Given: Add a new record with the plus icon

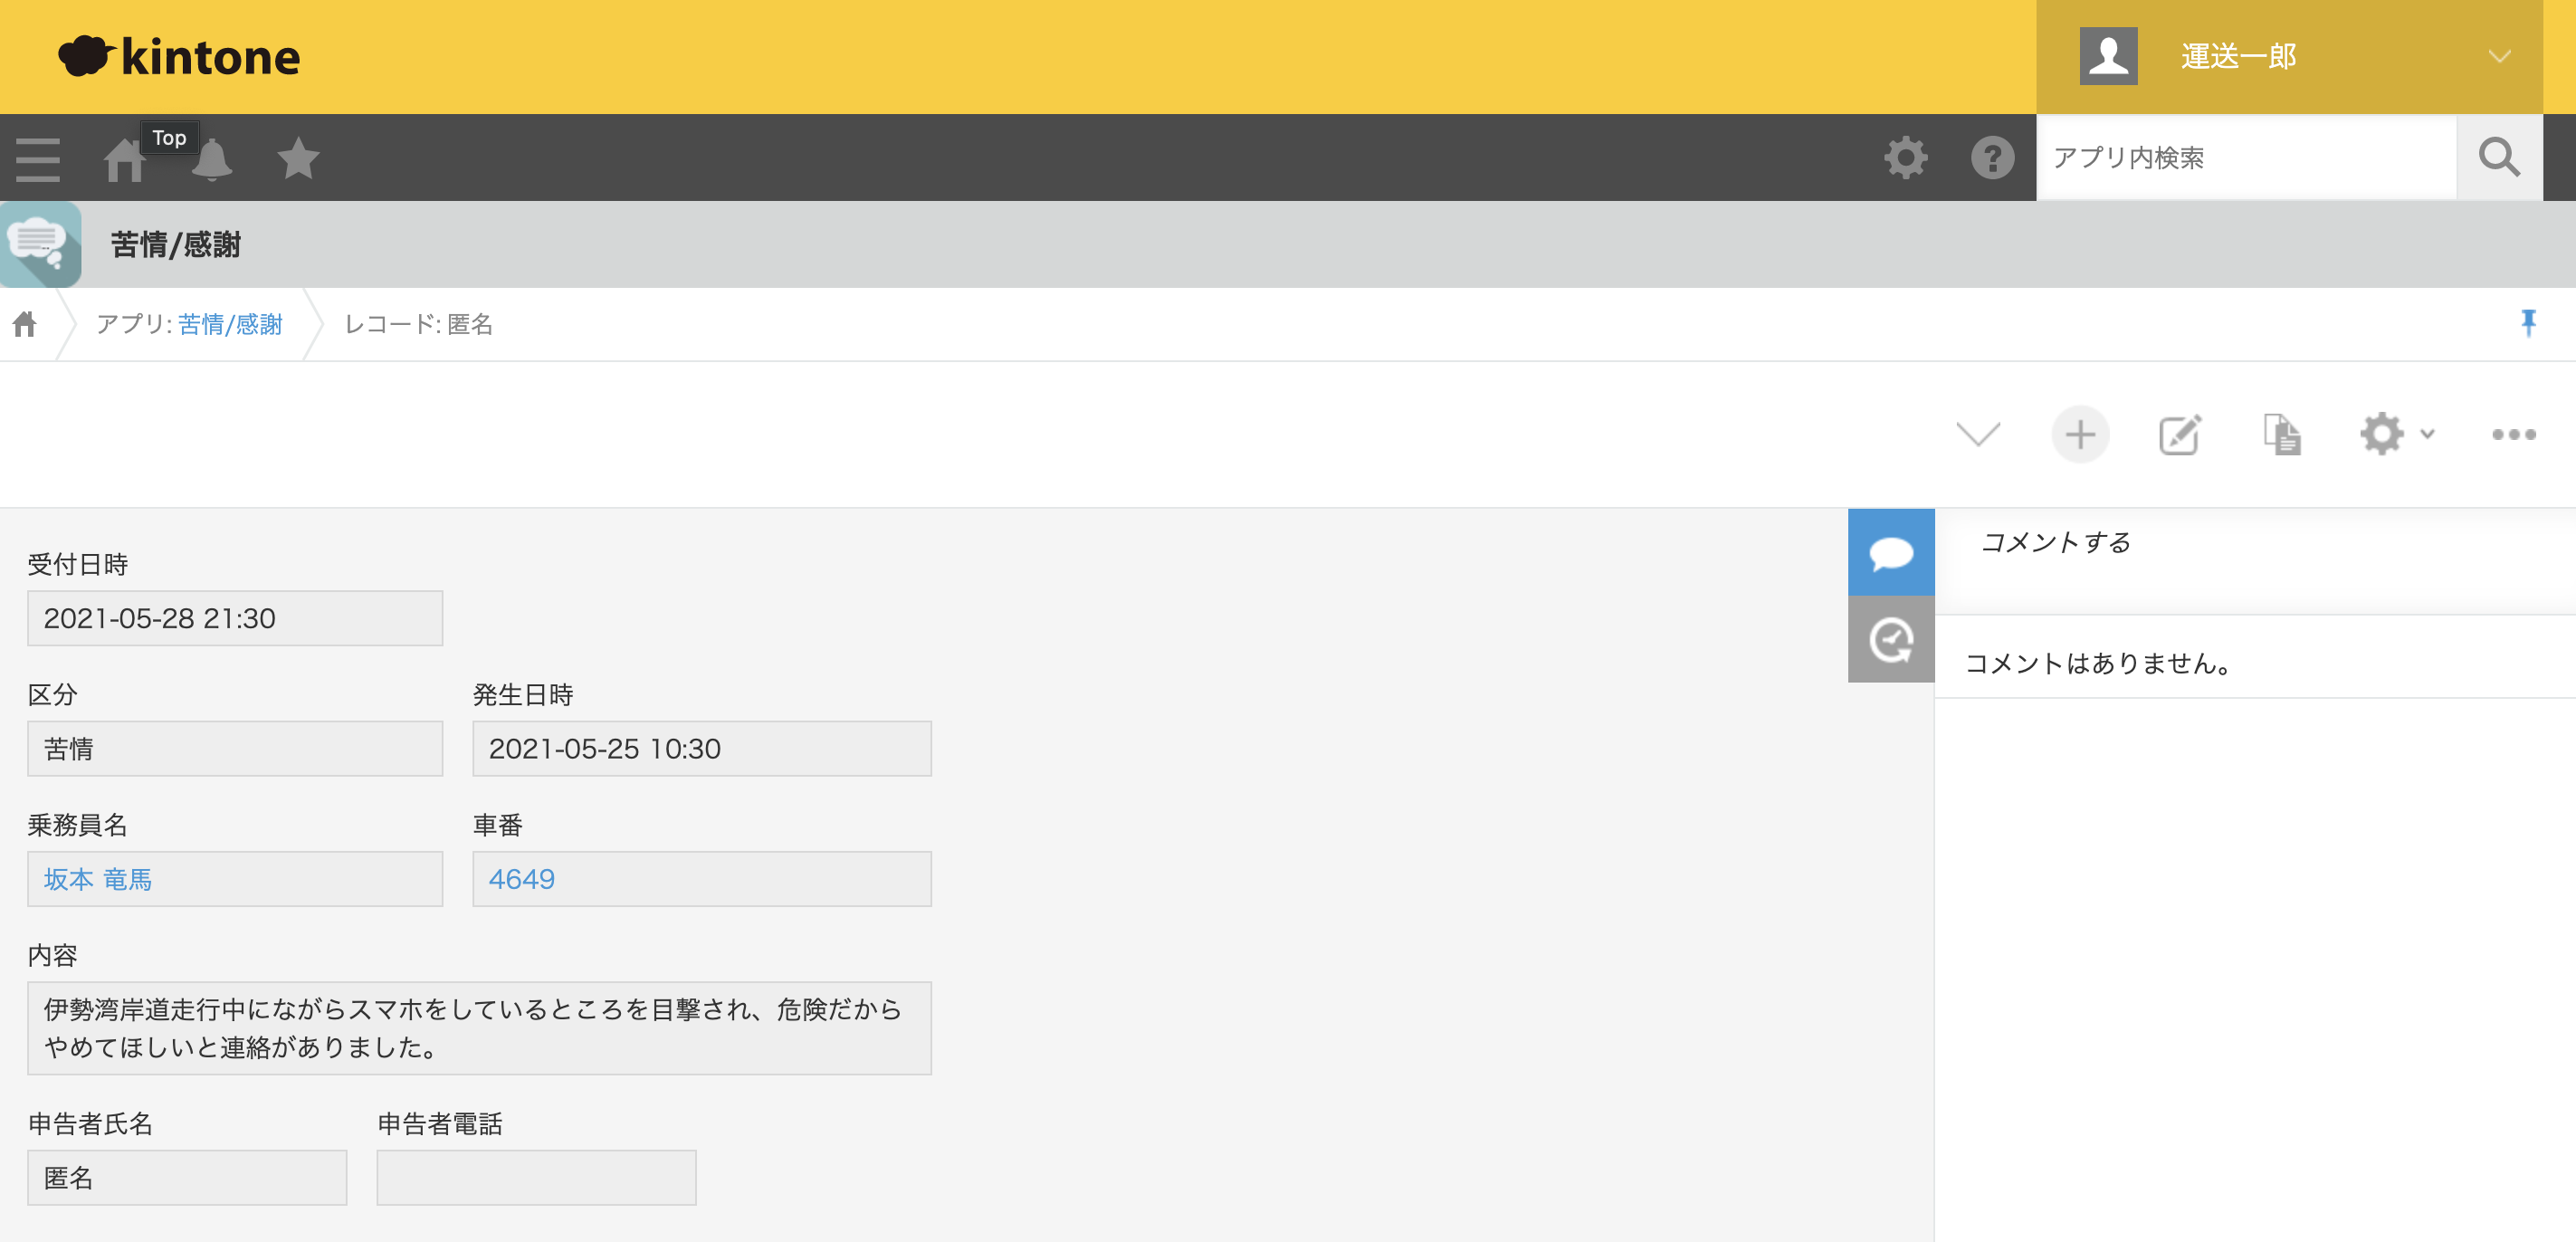Looking at the screenshot, I should point(2080,434).
